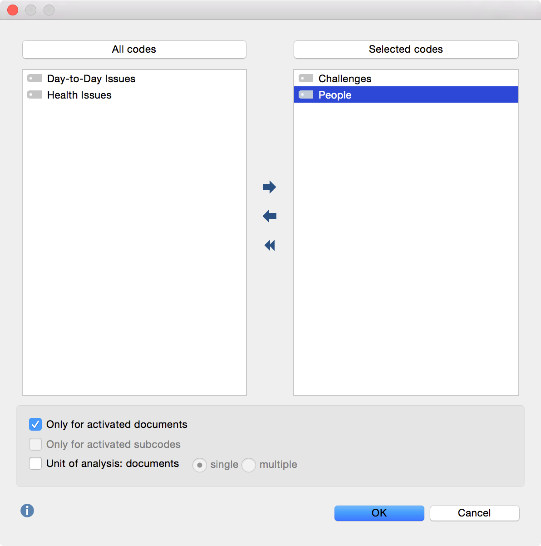The width and height of the screenshot is (541, 546).
Task: Select the single radio option
Action: click(200, 465)
